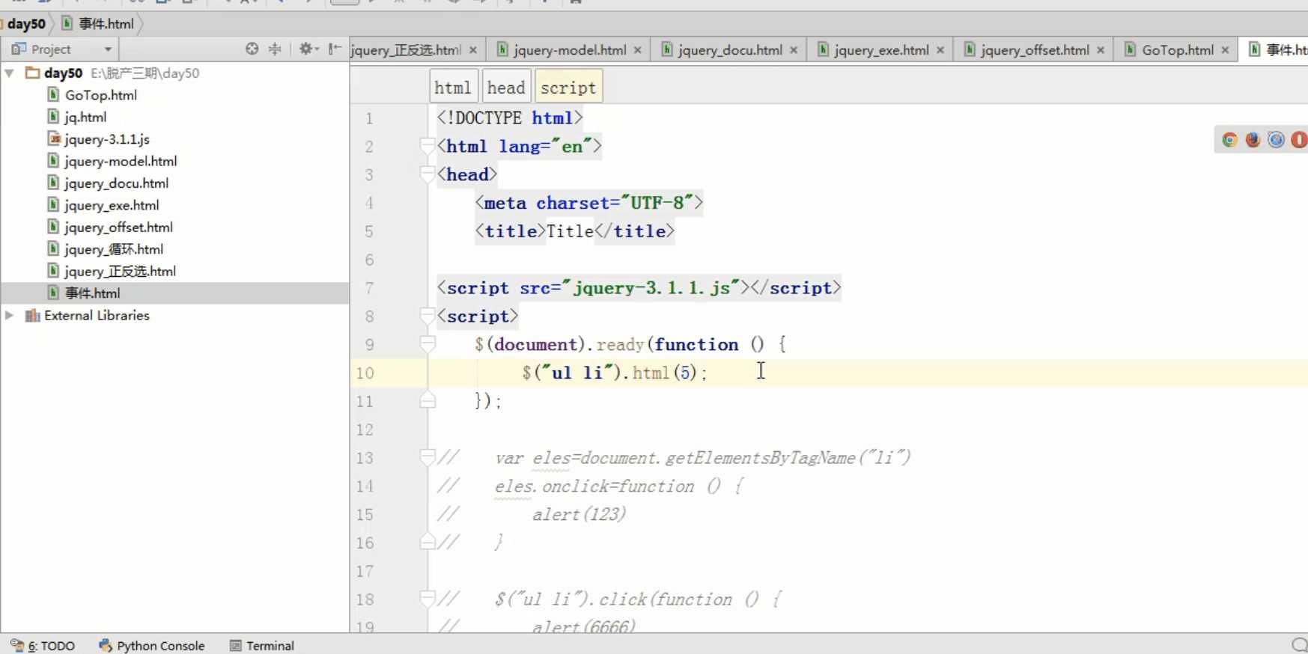
Task: Click the search icon at bottom right
Action: click(1299, 645)
